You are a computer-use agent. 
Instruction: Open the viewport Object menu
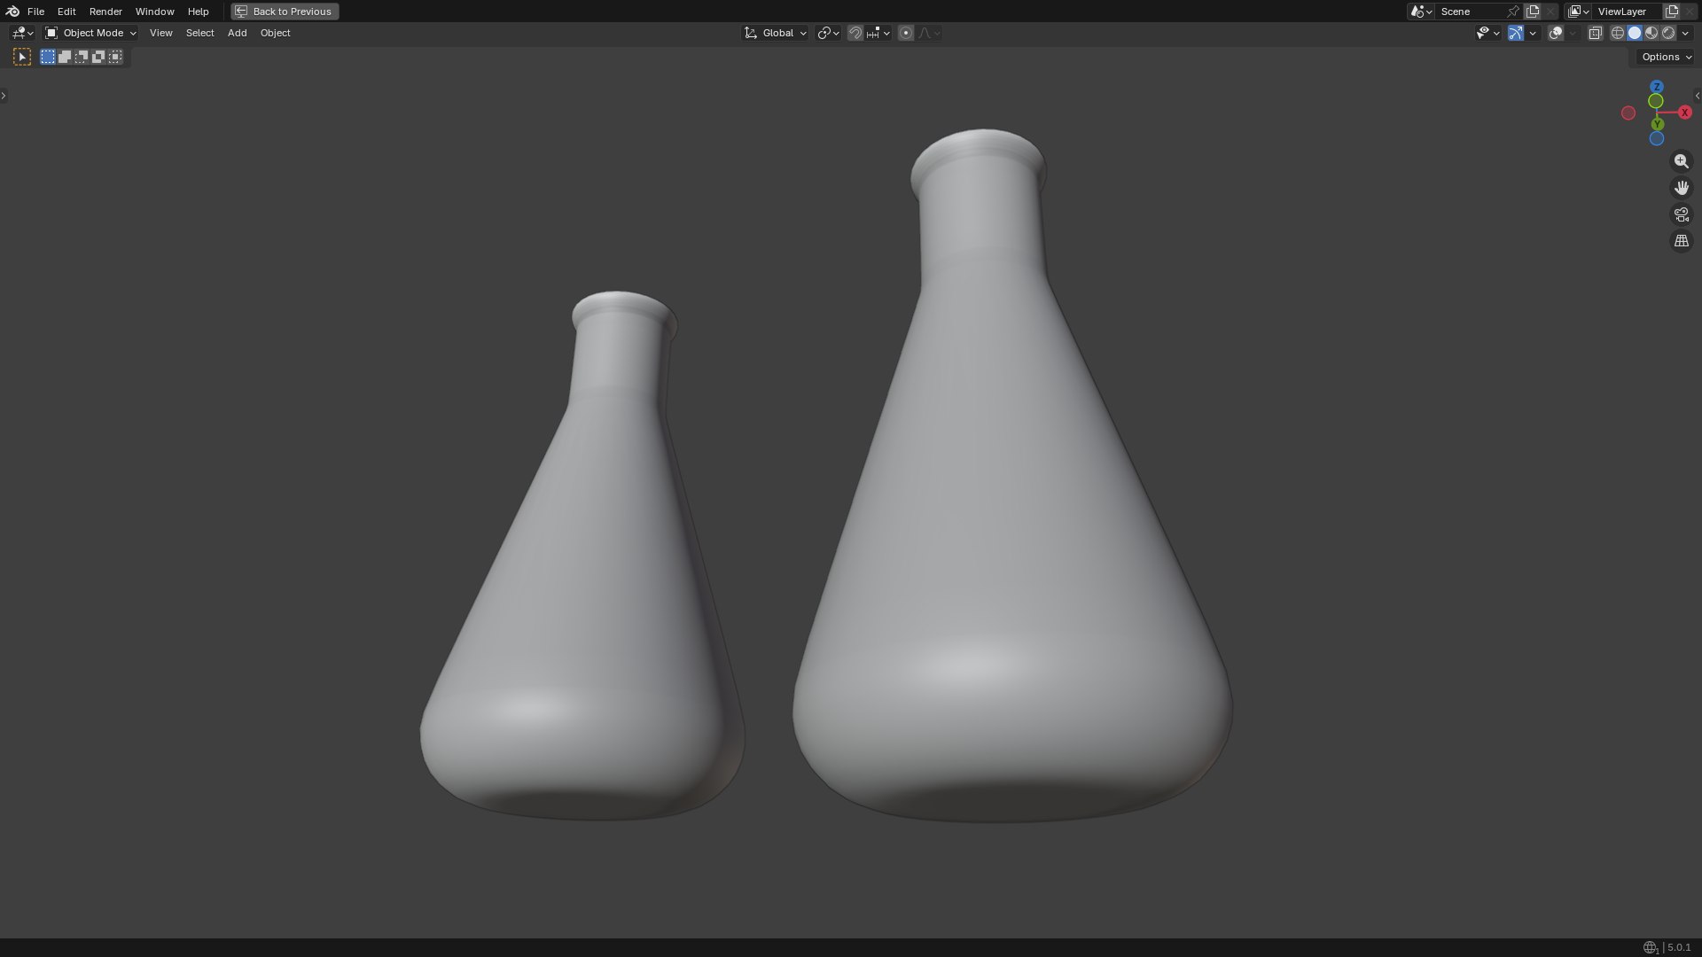[x=275, y=33]
